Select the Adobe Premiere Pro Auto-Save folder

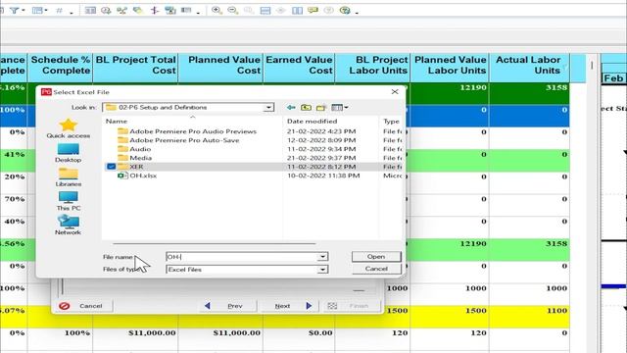click(x=184, y=140)
